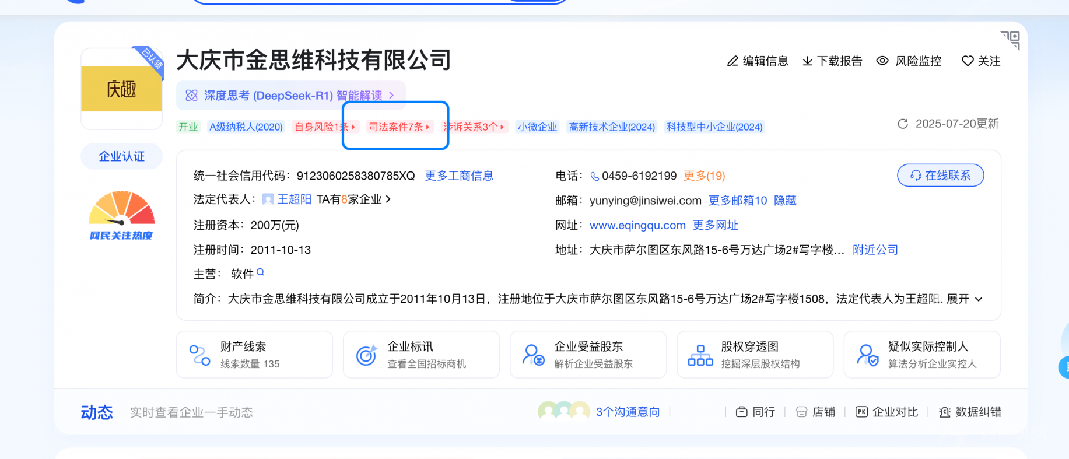The height and width of the screenshot is (459, 1069).
Task: Click 下载报告 download icon
Action: point(807,61)
